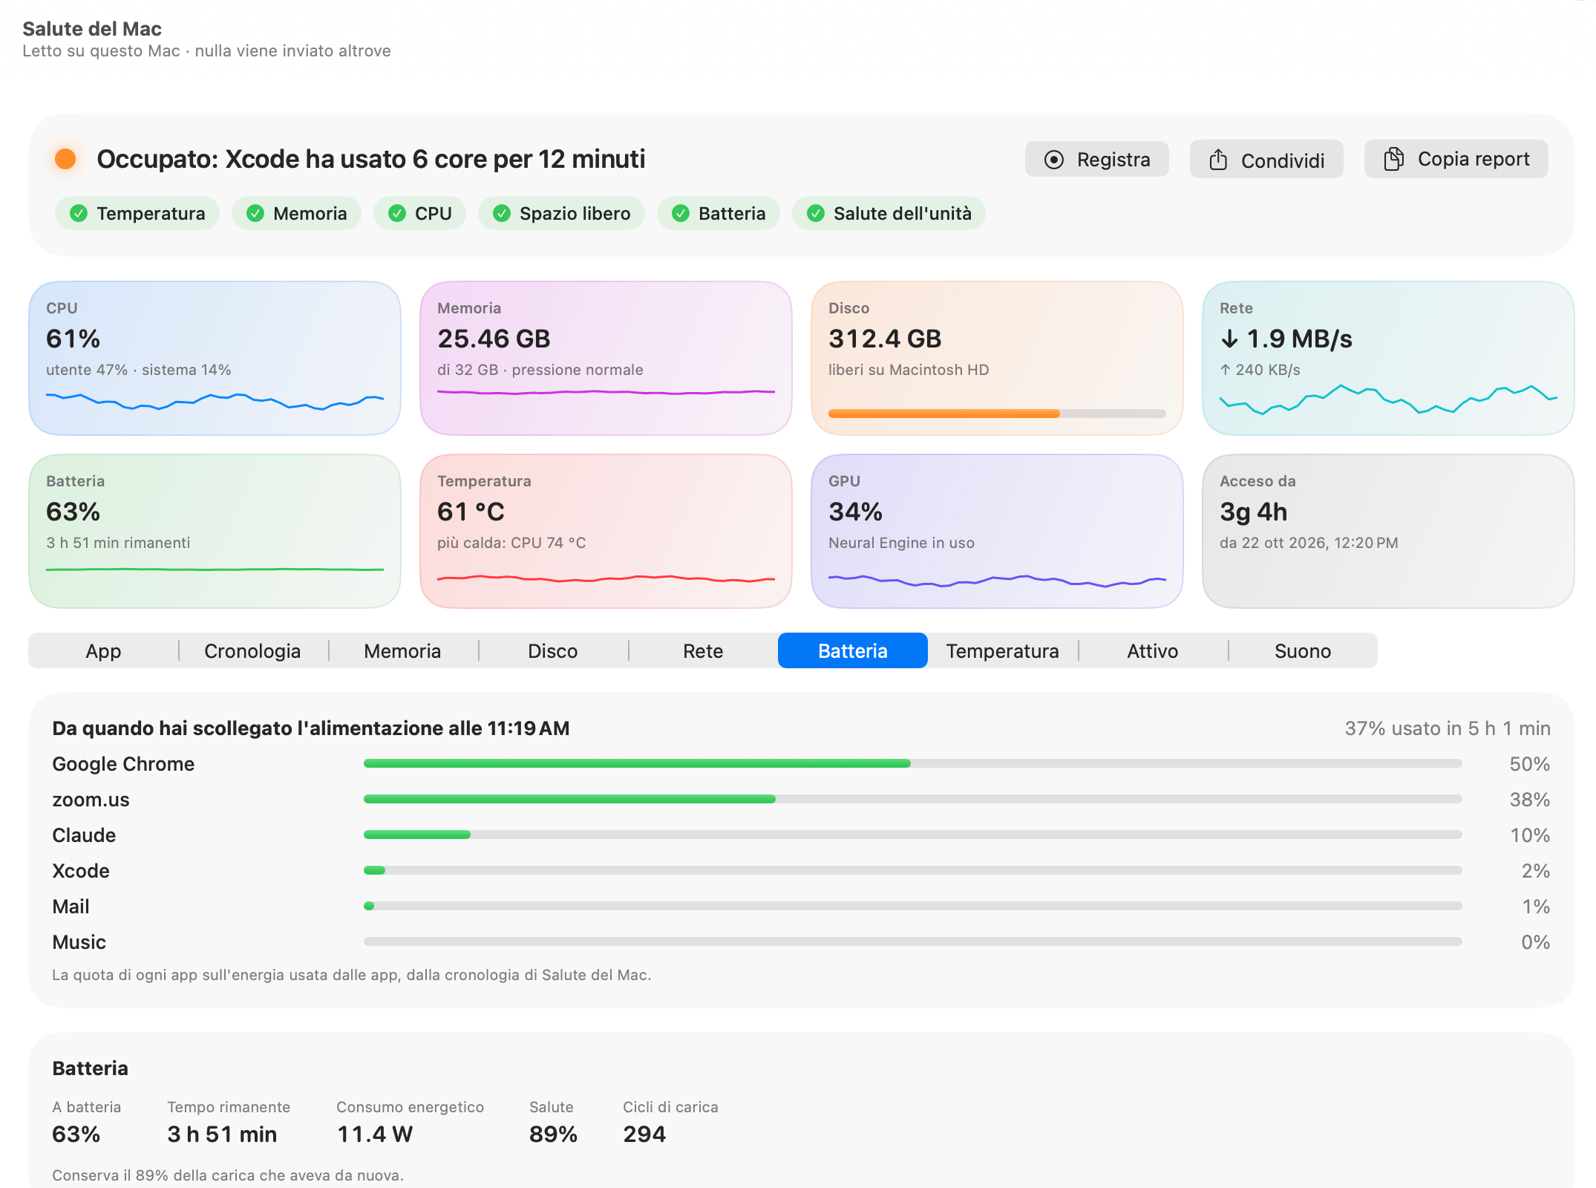This screenshot has height=1188, width=1596.
Task: Click the Cicli di carica 294 value
Action: (644, 1134)
